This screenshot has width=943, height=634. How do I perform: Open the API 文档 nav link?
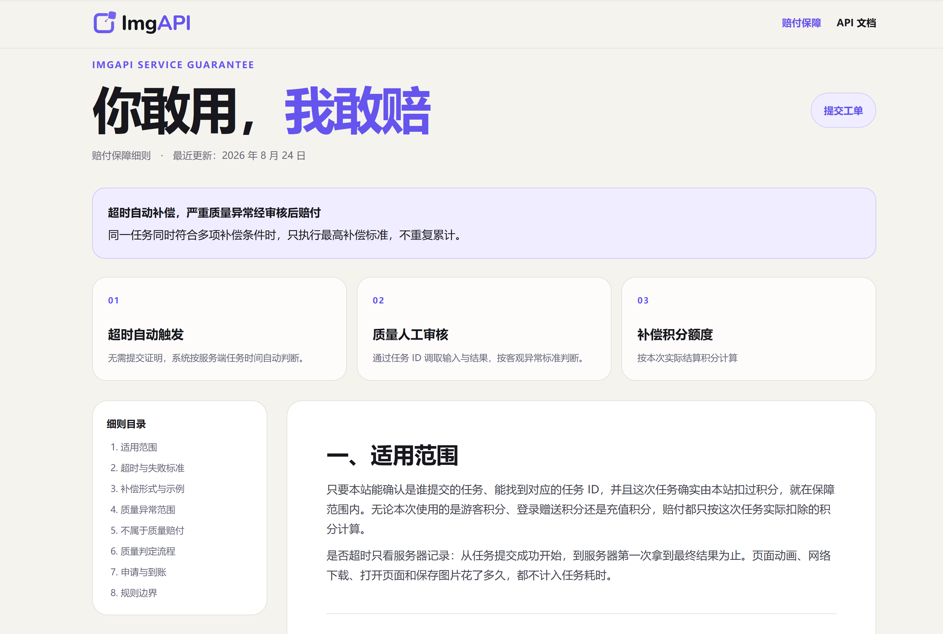856,23
